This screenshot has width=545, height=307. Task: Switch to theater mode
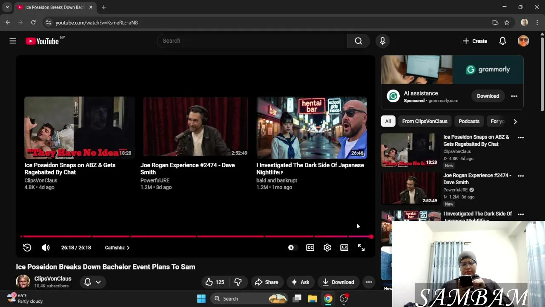point(344,248)
